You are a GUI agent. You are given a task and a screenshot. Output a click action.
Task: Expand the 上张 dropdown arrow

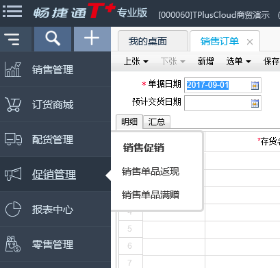pyautogui.click(x=146, y=62)
